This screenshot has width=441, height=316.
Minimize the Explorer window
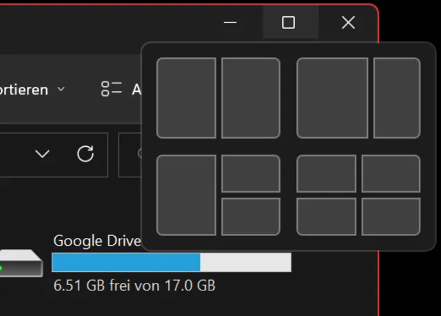tap(230, 23)
